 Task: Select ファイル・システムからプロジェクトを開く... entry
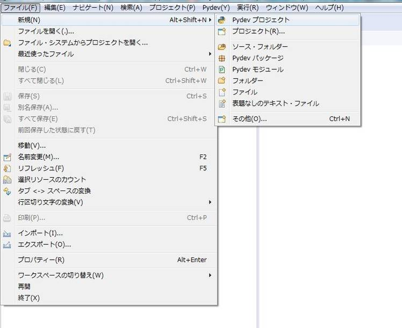[x=109, y=42]
